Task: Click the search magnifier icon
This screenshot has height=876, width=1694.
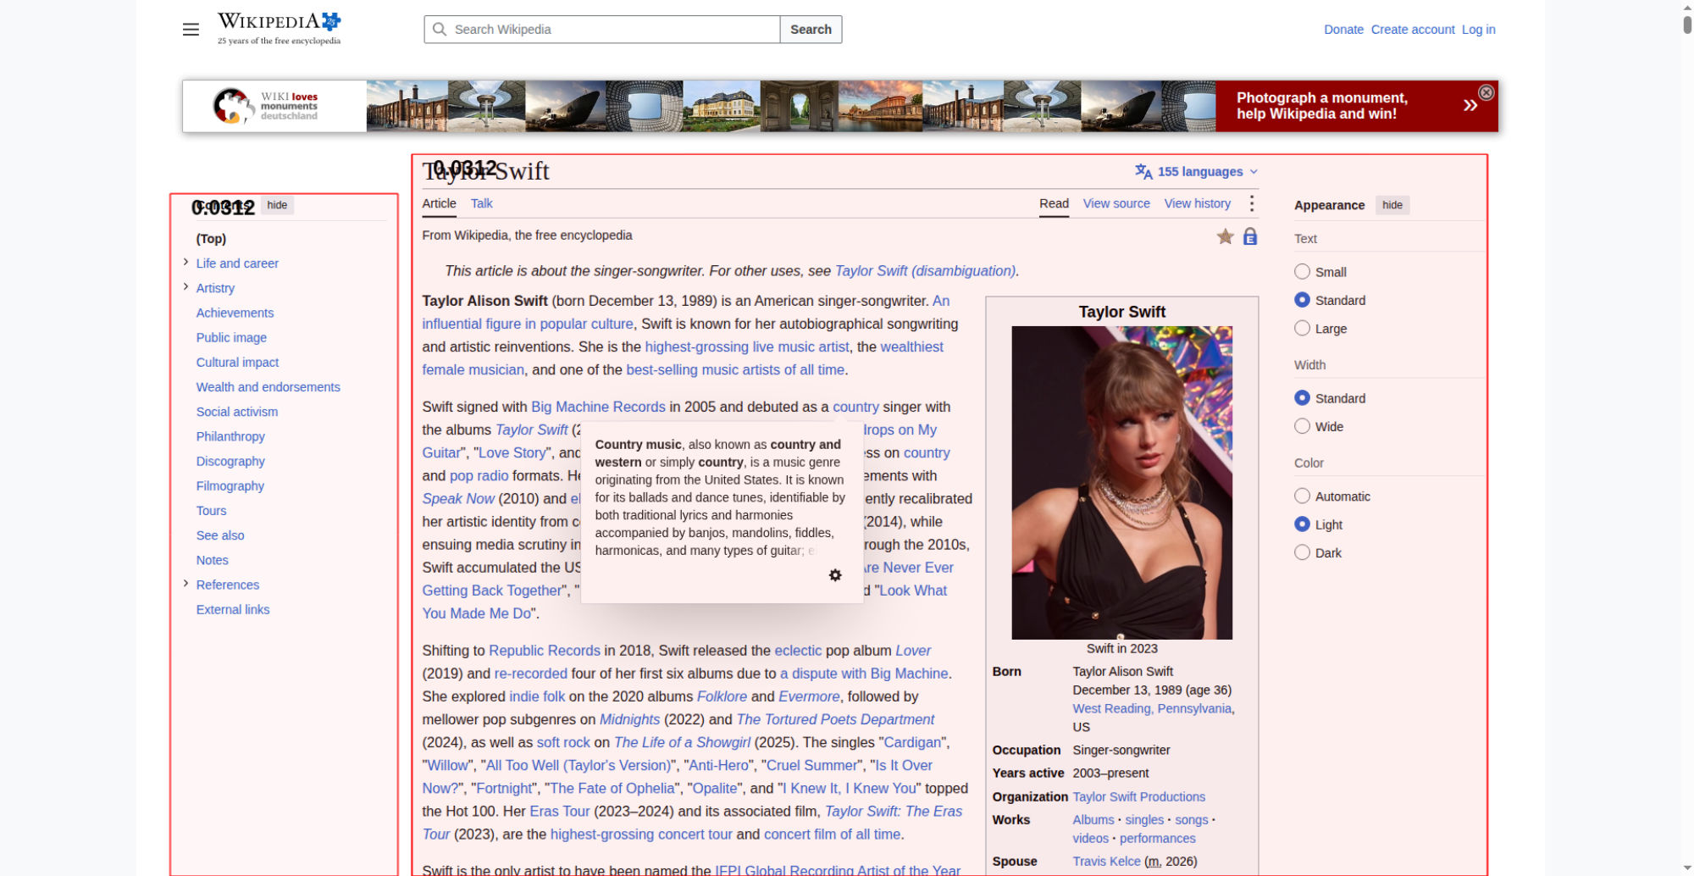Action: point(439,30)
